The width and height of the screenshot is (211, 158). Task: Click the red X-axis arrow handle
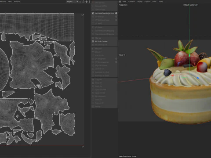click(172, 75)
